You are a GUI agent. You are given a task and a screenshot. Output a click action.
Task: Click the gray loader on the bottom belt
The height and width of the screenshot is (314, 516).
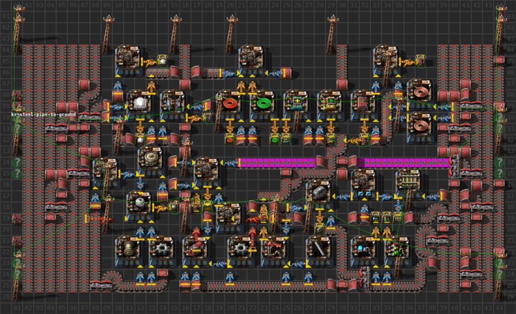[365, 278]
